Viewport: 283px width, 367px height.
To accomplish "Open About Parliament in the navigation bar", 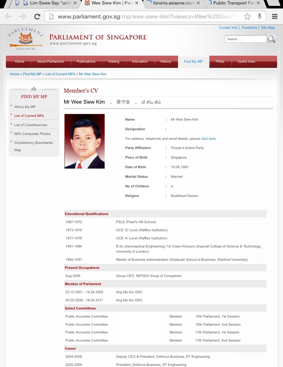I will point(50,62).
